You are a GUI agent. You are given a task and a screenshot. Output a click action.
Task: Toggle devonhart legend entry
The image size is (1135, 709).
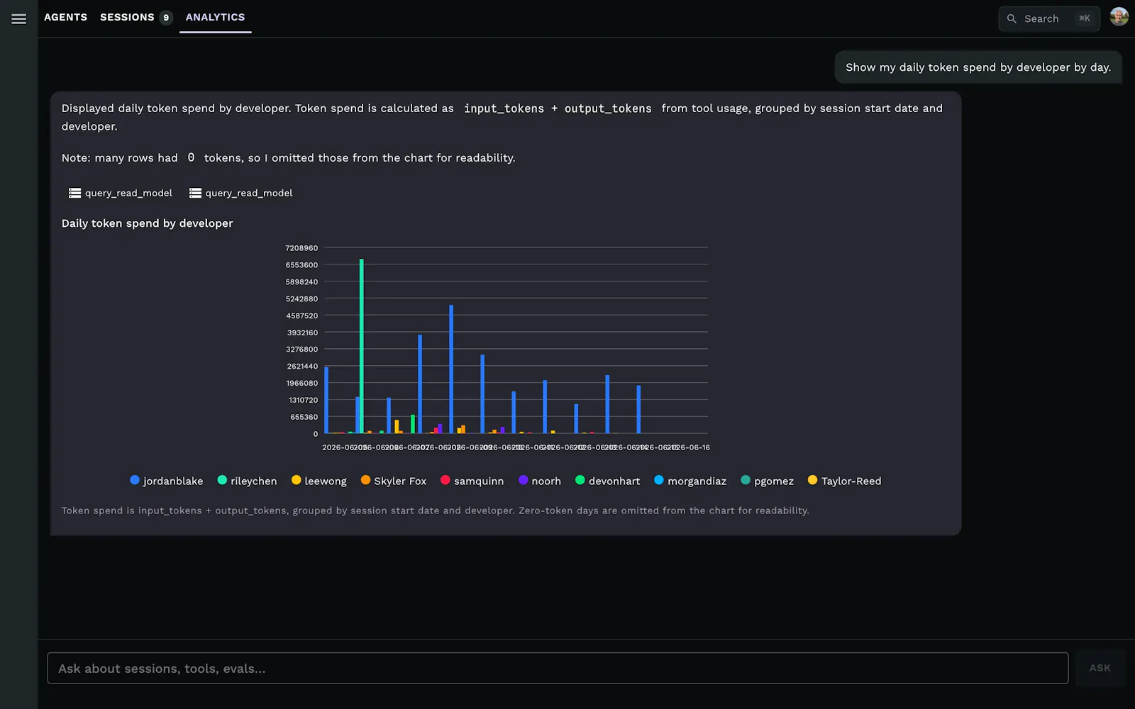[x=608, y=481]
